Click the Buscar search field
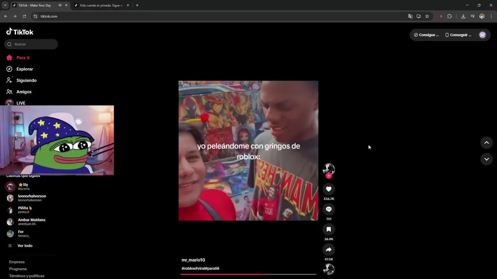Screen dimensions: 497x279 [x=31, y=44]
